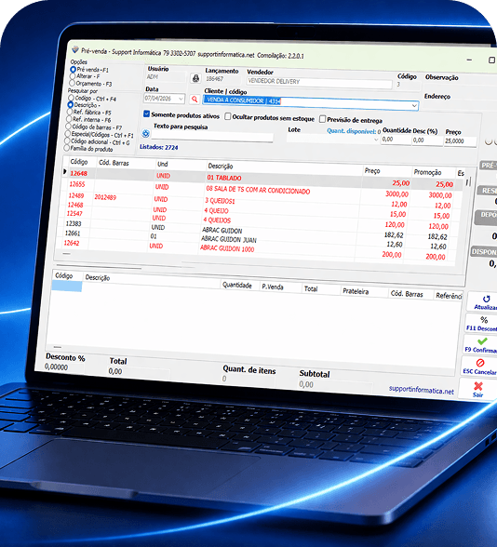Image resolution: width=497 pixels, height=547 pixels.
Task: Click the F9 Confirmar green checkmark
Action: (x=482, y=340)
